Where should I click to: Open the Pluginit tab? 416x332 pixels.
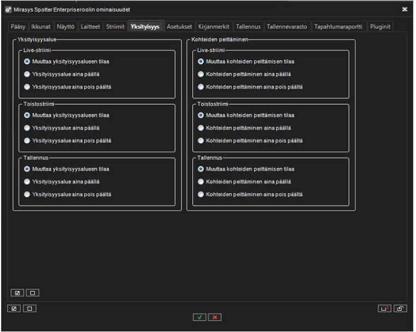(380, 27)
